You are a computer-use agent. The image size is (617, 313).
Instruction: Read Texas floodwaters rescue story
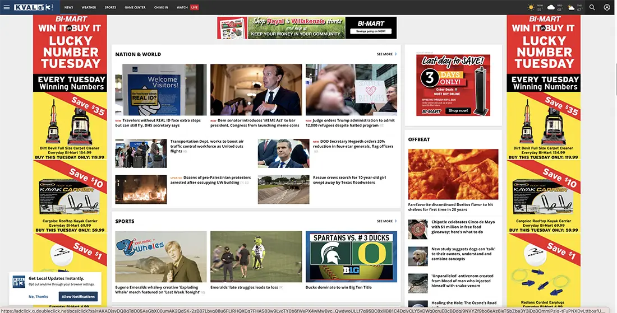point(349,180)
